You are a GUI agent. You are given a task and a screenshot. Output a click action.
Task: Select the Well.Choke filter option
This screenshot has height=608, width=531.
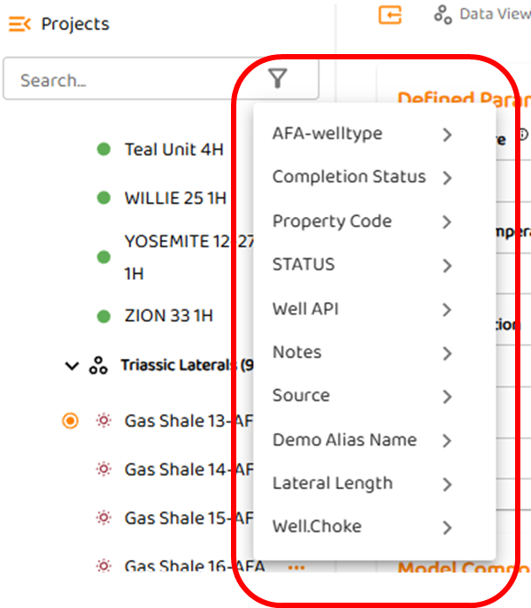(317, 526)
